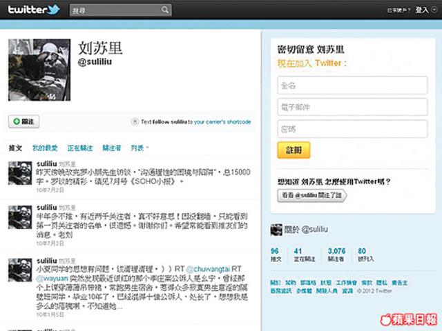
Task: Click the @suliliu handle under the name
Action: point(95,61)
